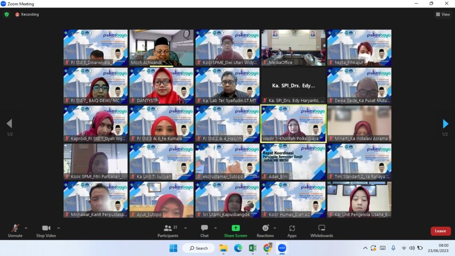Image resolution: width=455 pixels, height=256 pixels.
Task: Select Koor Humas_Diah AC tile
Action: [293, 200]
